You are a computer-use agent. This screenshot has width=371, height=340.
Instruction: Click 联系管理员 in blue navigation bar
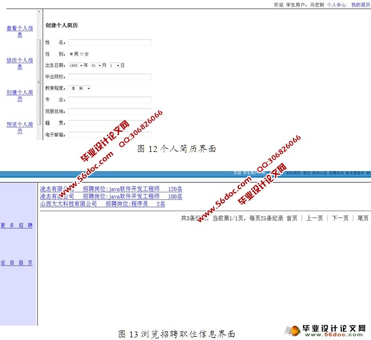pyautogui.click(x=355, y=173)
